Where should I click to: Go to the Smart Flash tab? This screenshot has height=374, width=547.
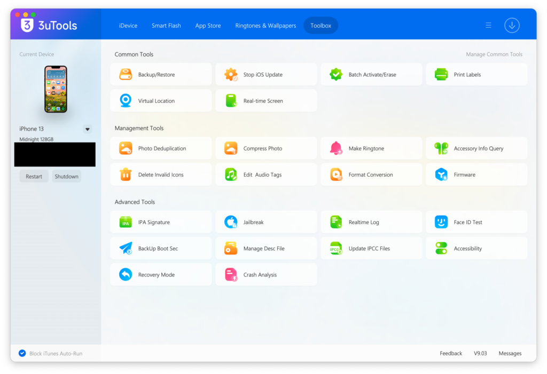pos(166,26)
